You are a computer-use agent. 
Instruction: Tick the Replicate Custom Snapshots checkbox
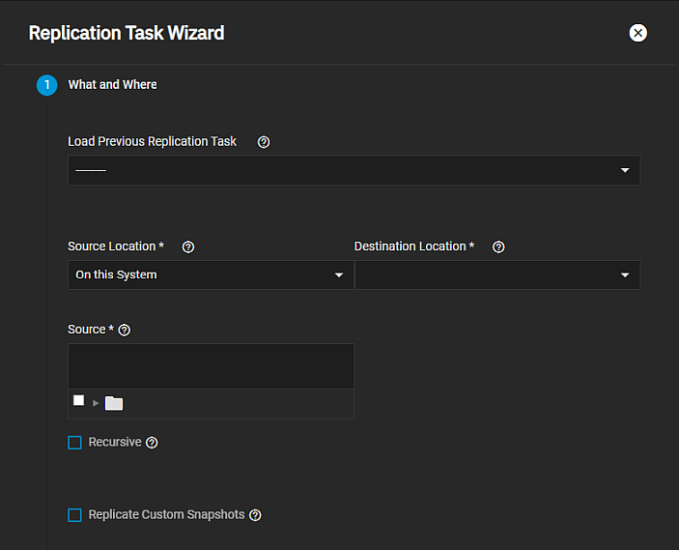75,515
